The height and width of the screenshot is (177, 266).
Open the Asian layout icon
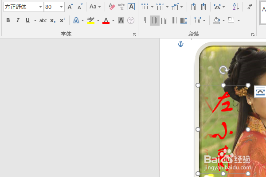coord(217,7)
